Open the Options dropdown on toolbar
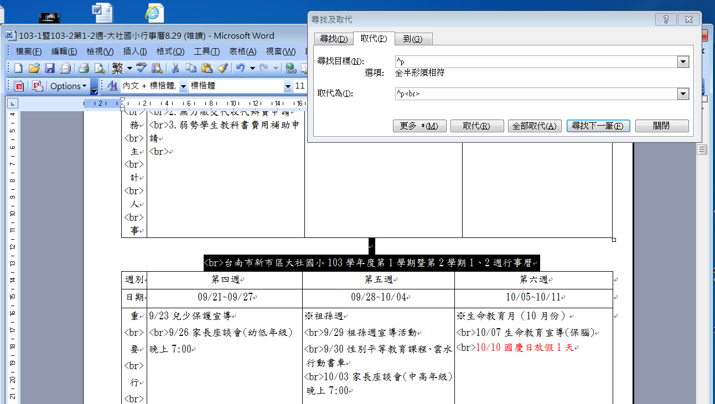The height and width of the screenshot is (404, 715). coord(69,86)
